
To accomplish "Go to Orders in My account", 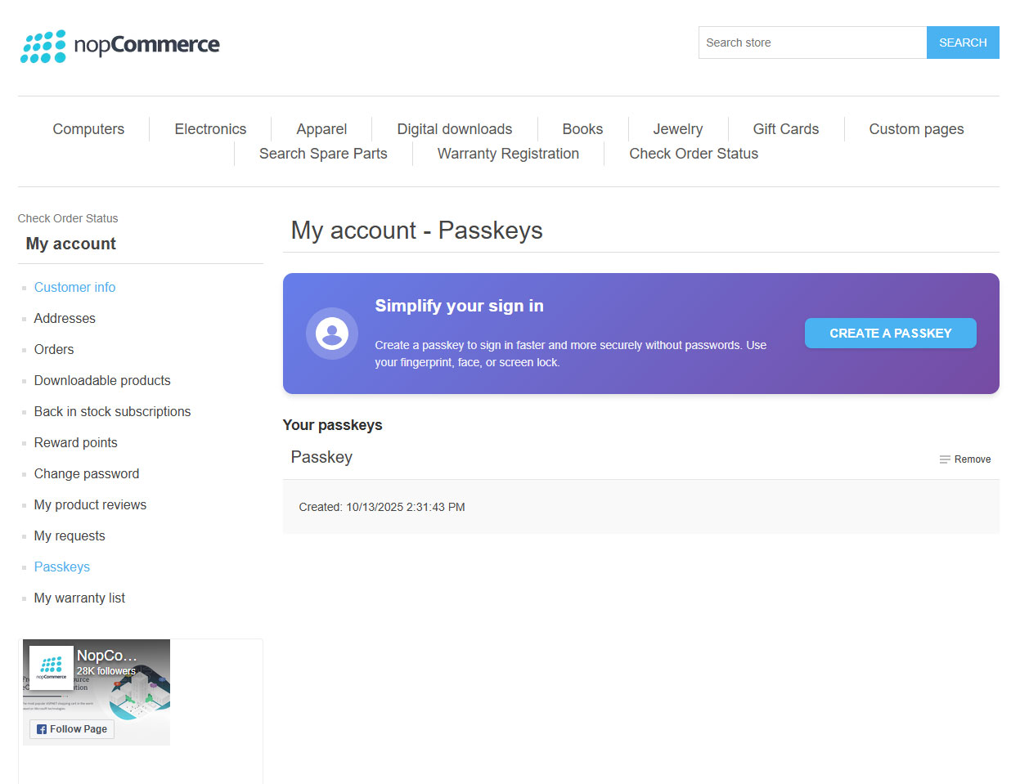I will click(54, 350).
